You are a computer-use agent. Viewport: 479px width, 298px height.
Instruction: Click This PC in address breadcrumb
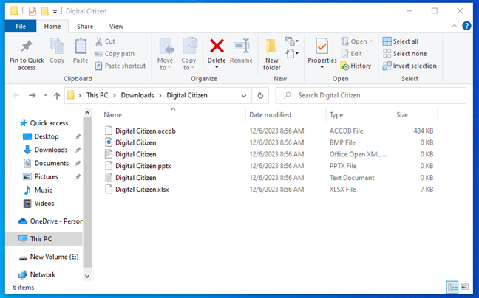(97, 95)
